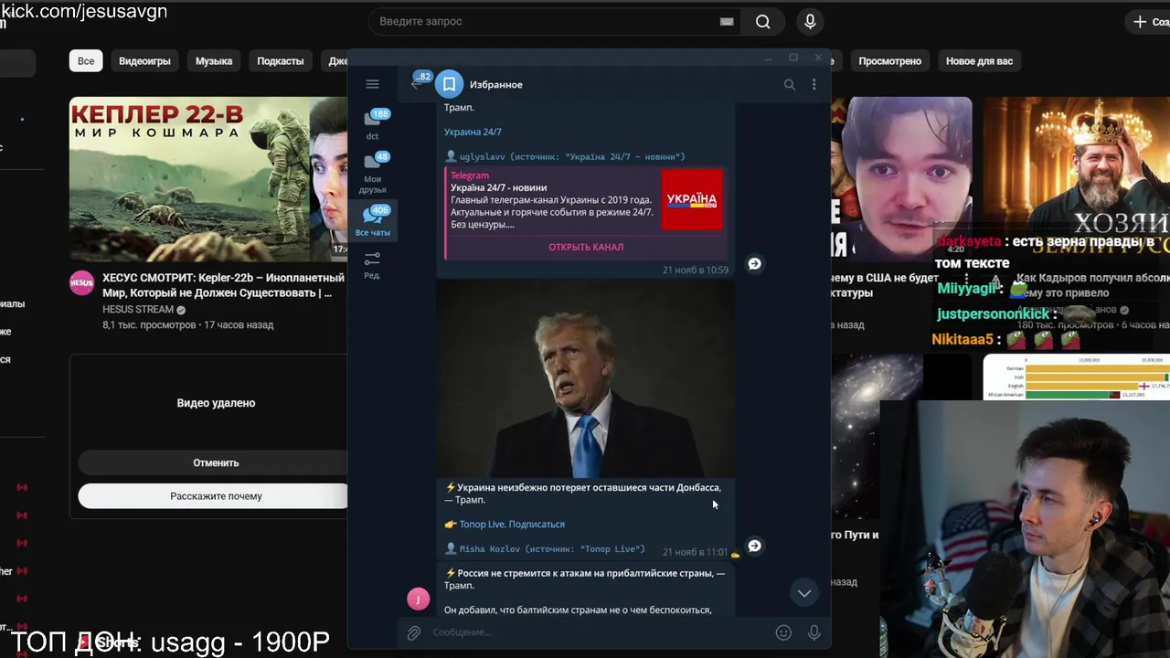Open the Топор Live. Подписаться link
Viewport: 1170px width, 658px height.
tap(512, 525)
